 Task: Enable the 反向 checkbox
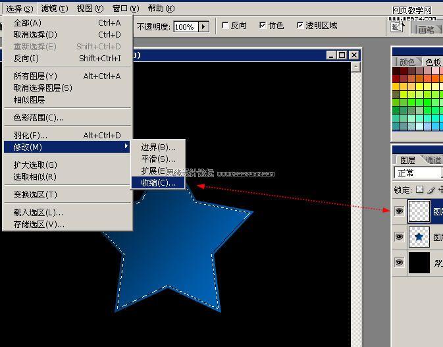point(225,26)
